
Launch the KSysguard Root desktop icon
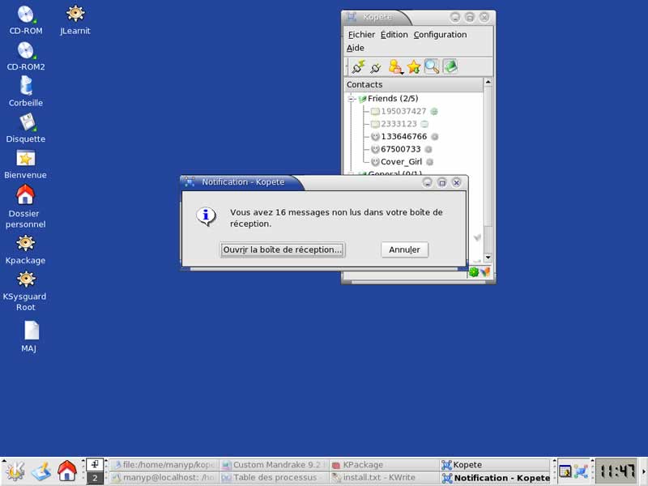click(x=26, y=291)
